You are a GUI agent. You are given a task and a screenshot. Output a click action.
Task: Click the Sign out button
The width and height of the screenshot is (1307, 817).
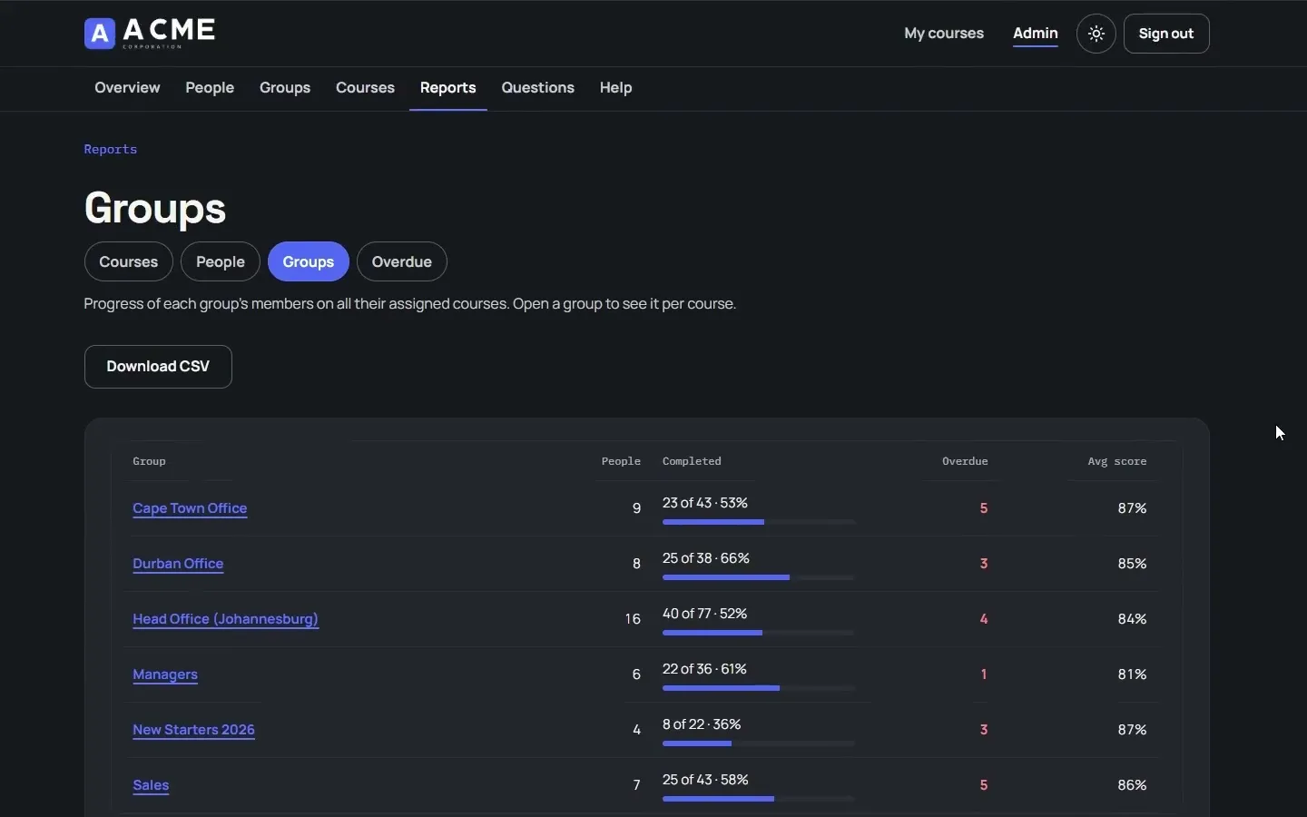pos(1166,34)
